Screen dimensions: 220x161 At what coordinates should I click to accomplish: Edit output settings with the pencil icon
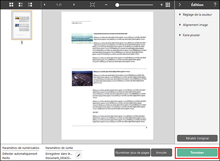[79, 155]
